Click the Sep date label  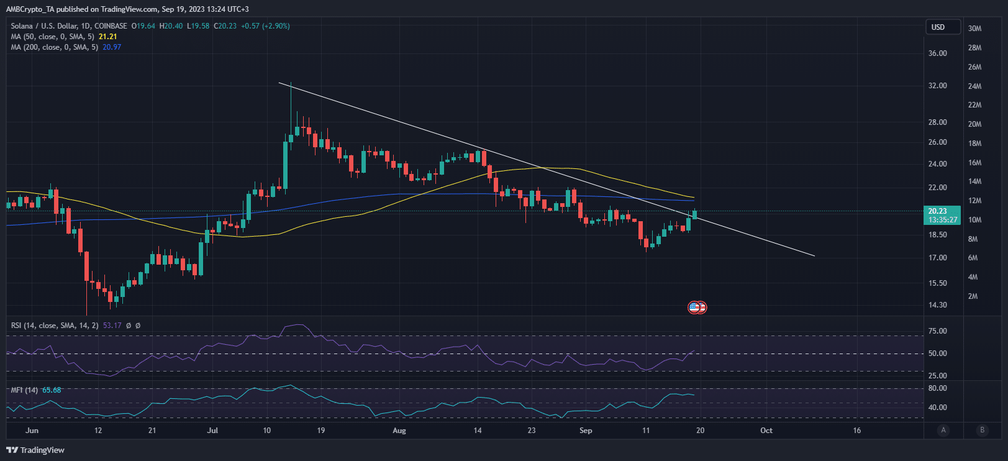coord(586,431)
